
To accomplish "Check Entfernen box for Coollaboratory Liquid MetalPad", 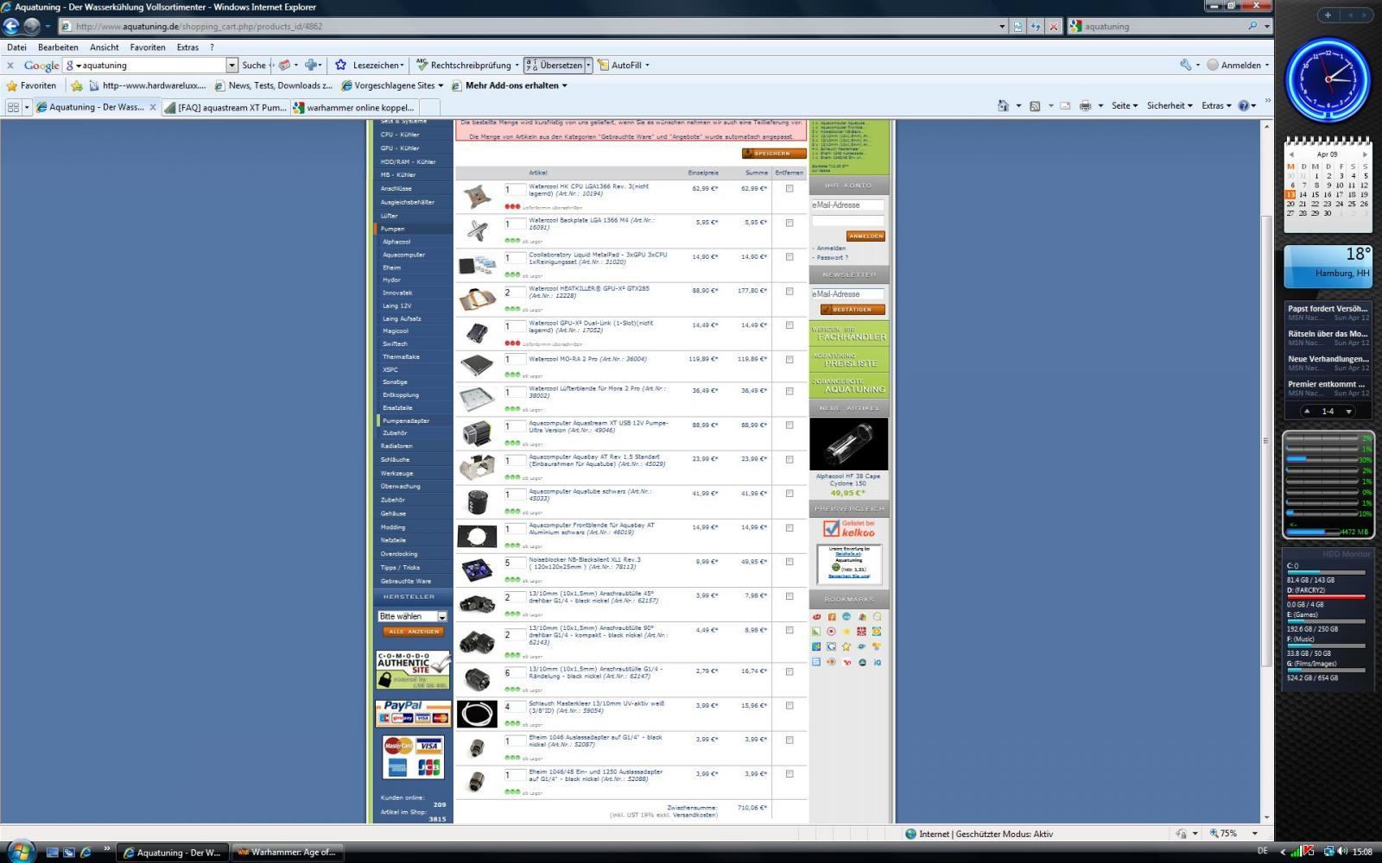I will pyautogui.click(x=789, y=256).
